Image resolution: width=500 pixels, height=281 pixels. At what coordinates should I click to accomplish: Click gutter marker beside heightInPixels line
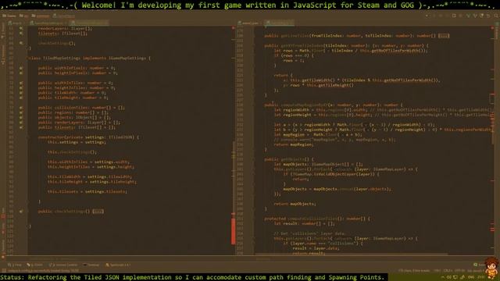pyautogui.click(x=21, y=73)
